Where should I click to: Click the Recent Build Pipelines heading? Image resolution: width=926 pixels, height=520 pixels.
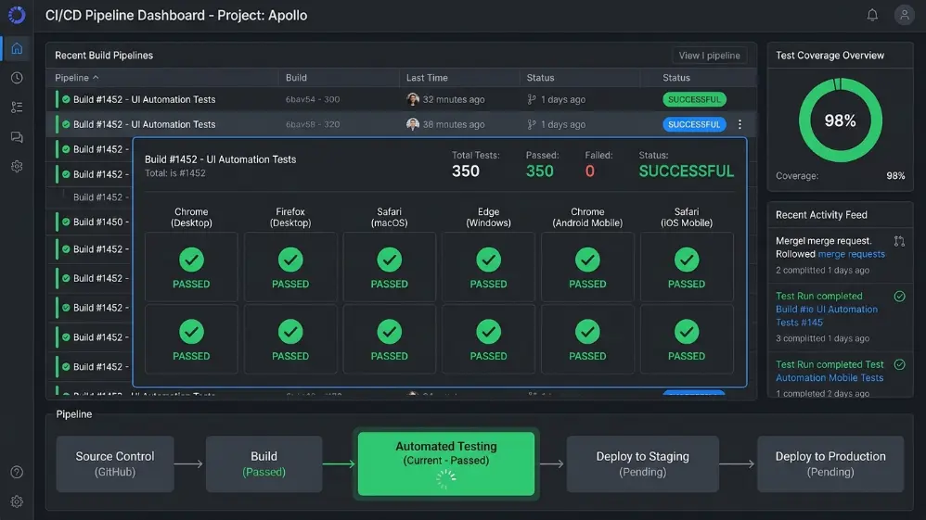(x=104, y=55)
